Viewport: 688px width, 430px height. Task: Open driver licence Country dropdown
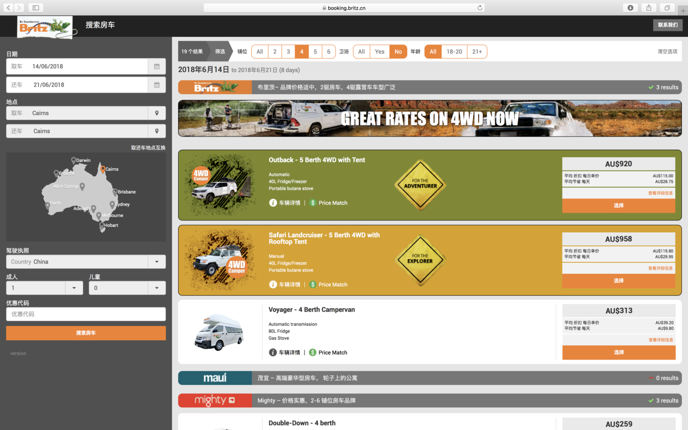157,262
